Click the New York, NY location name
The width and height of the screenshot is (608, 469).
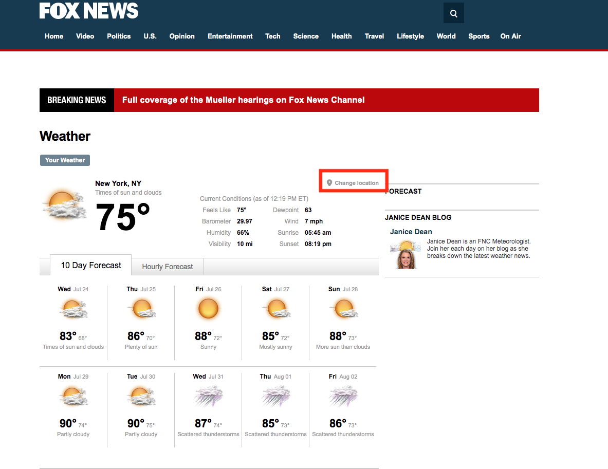pos(118,183)
